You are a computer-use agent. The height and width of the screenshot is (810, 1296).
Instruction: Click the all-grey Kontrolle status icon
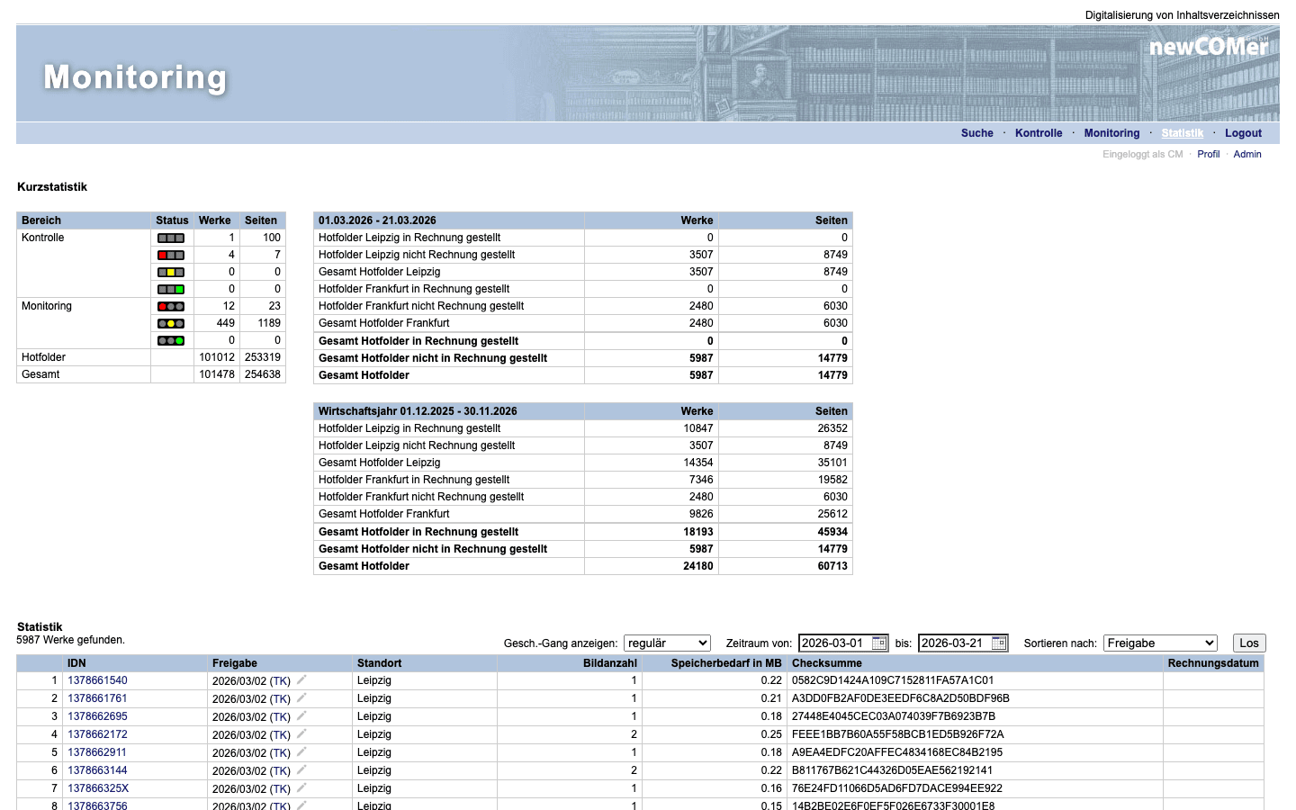coord(171,238)
